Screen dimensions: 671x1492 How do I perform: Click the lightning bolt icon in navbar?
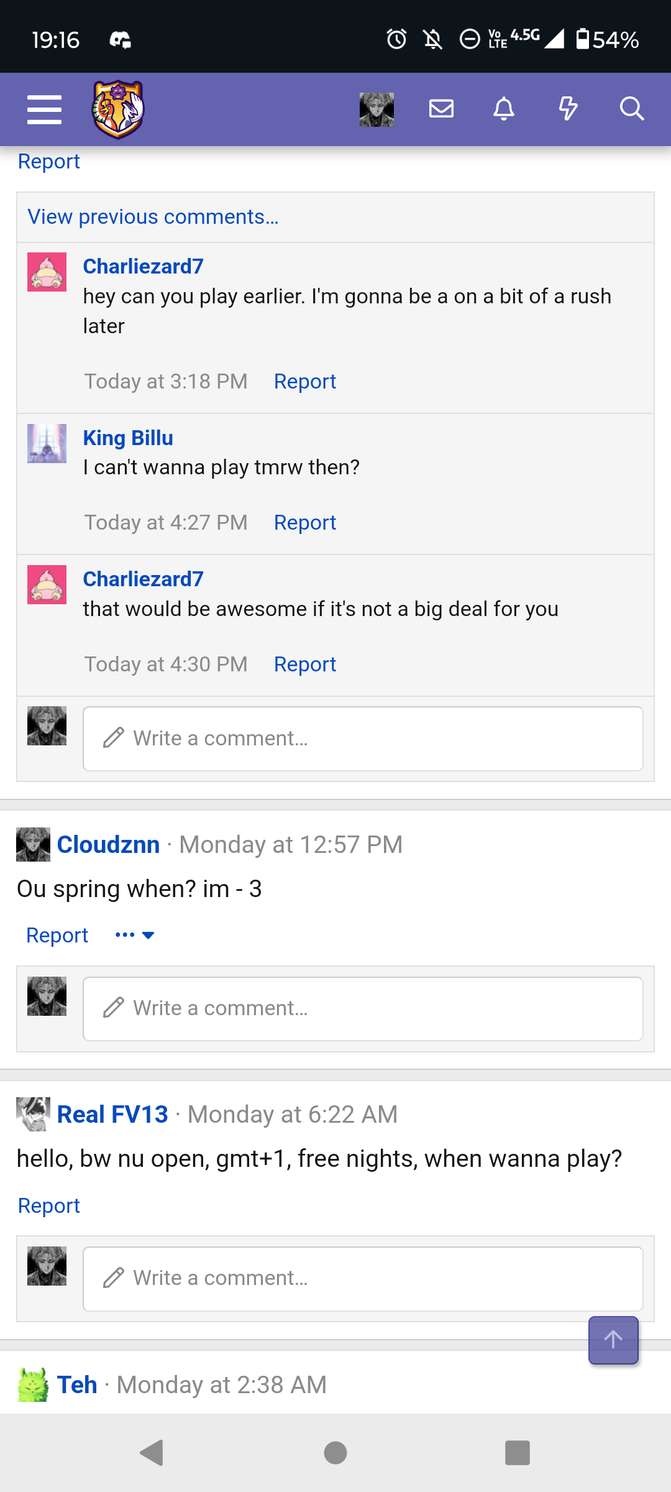pyautogui.click(x=568, y=109)
